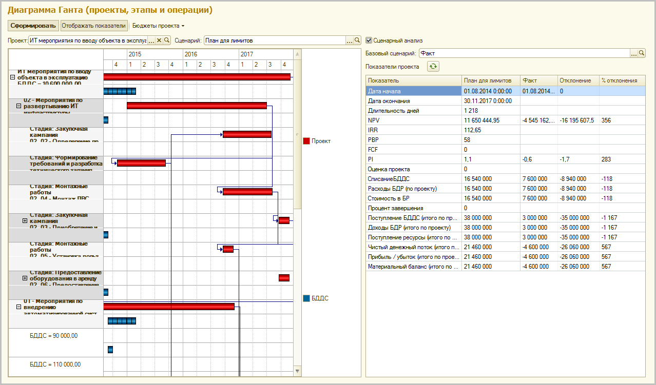Click the ellipsis button in the Базовый сценарий field
656x385 pixels.
point(633,53)
